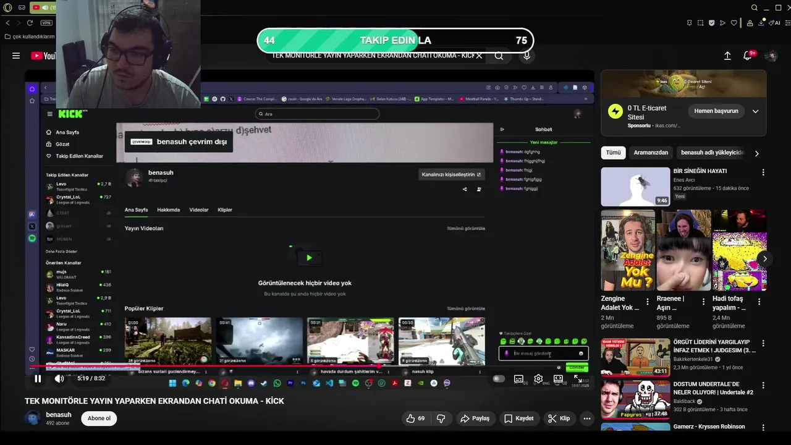Select the Tümü filter chip
The width and height of the screenshot is (791, 445).
point(613,153)
